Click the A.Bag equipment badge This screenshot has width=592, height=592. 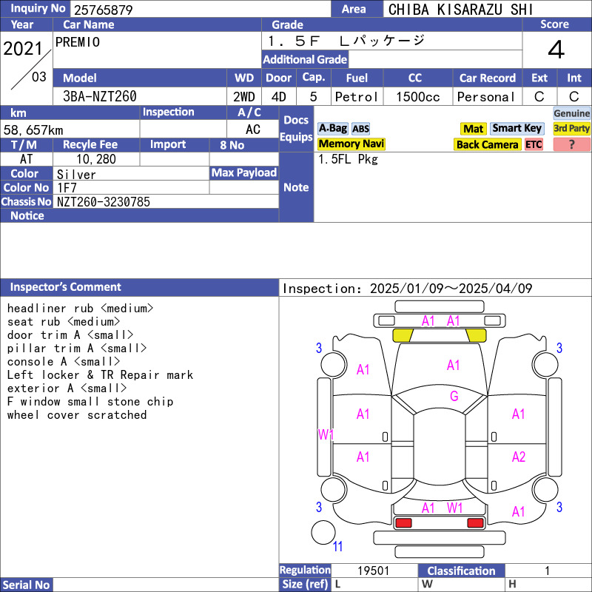click(332, 128)
